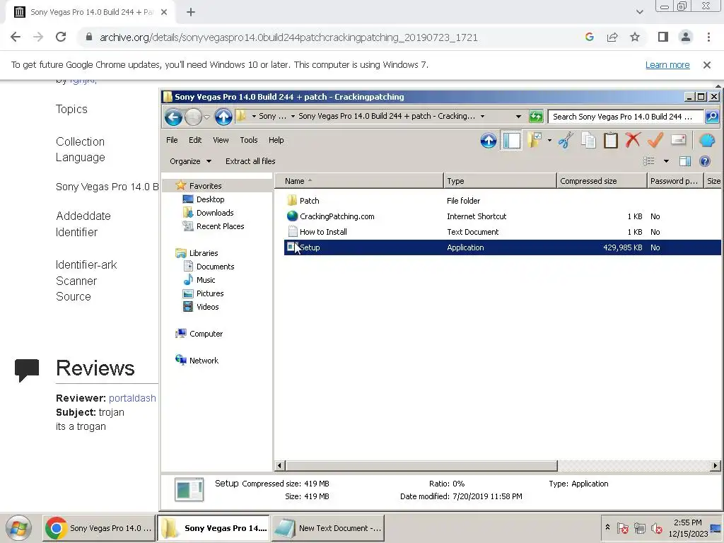Click the Chrome share icon

(x=612, y=37)
